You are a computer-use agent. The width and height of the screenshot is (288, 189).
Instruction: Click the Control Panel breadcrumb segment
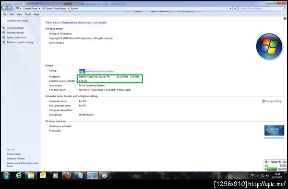[30, 9]
